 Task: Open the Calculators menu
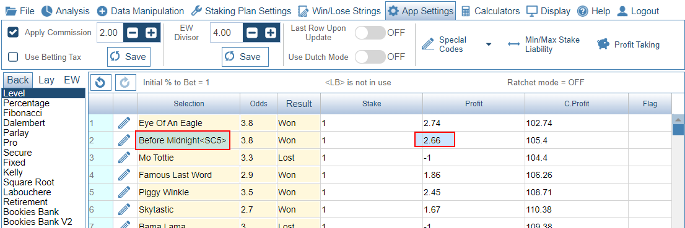coord(491,11)
